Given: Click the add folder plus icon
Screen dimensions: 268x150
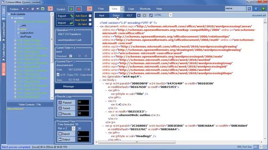Looking at the screenshot, I should pos(23,9).
